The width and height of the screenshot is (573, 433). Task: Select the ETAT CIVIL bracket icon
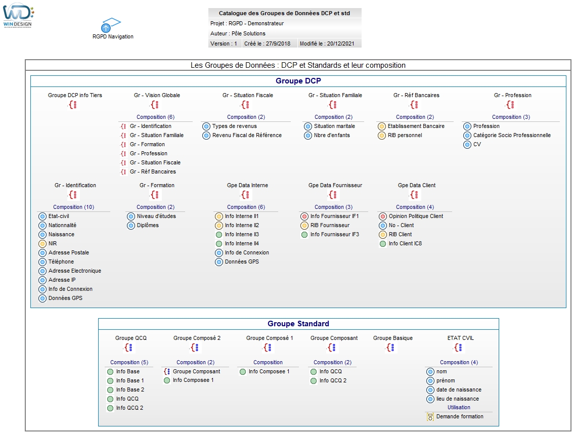[458, 348]
